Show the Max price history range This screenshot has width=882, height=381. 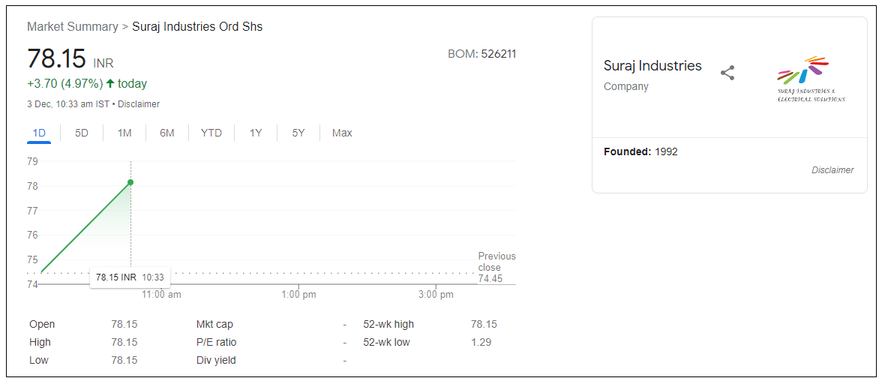342,133
